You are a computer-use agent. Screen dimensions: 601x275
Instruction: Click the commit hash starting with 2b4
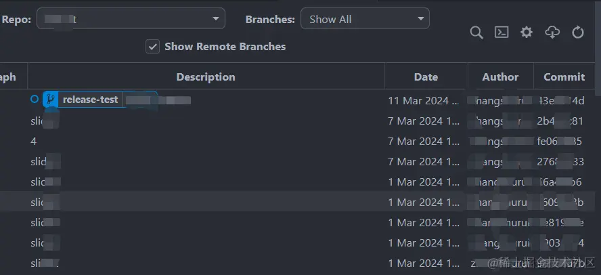coord(560,121)
